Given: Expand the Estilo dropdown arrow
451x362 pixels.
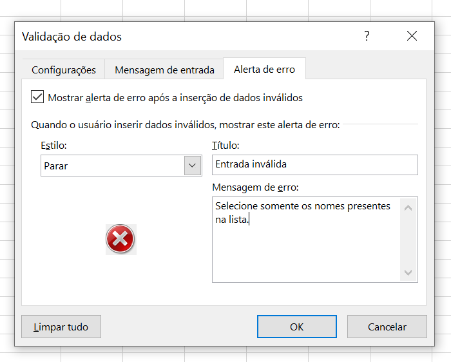Looking at the screenshot, I should (193, 166).
